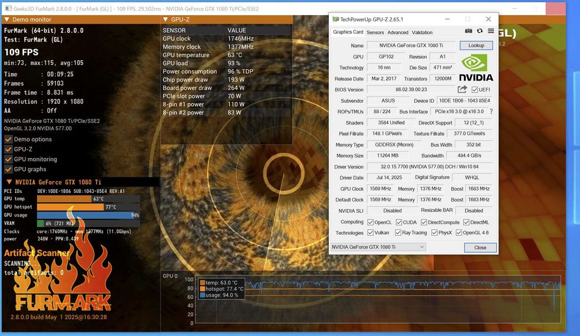
Task: Toggle the CUDA checkbox
Action: (399, 222)
